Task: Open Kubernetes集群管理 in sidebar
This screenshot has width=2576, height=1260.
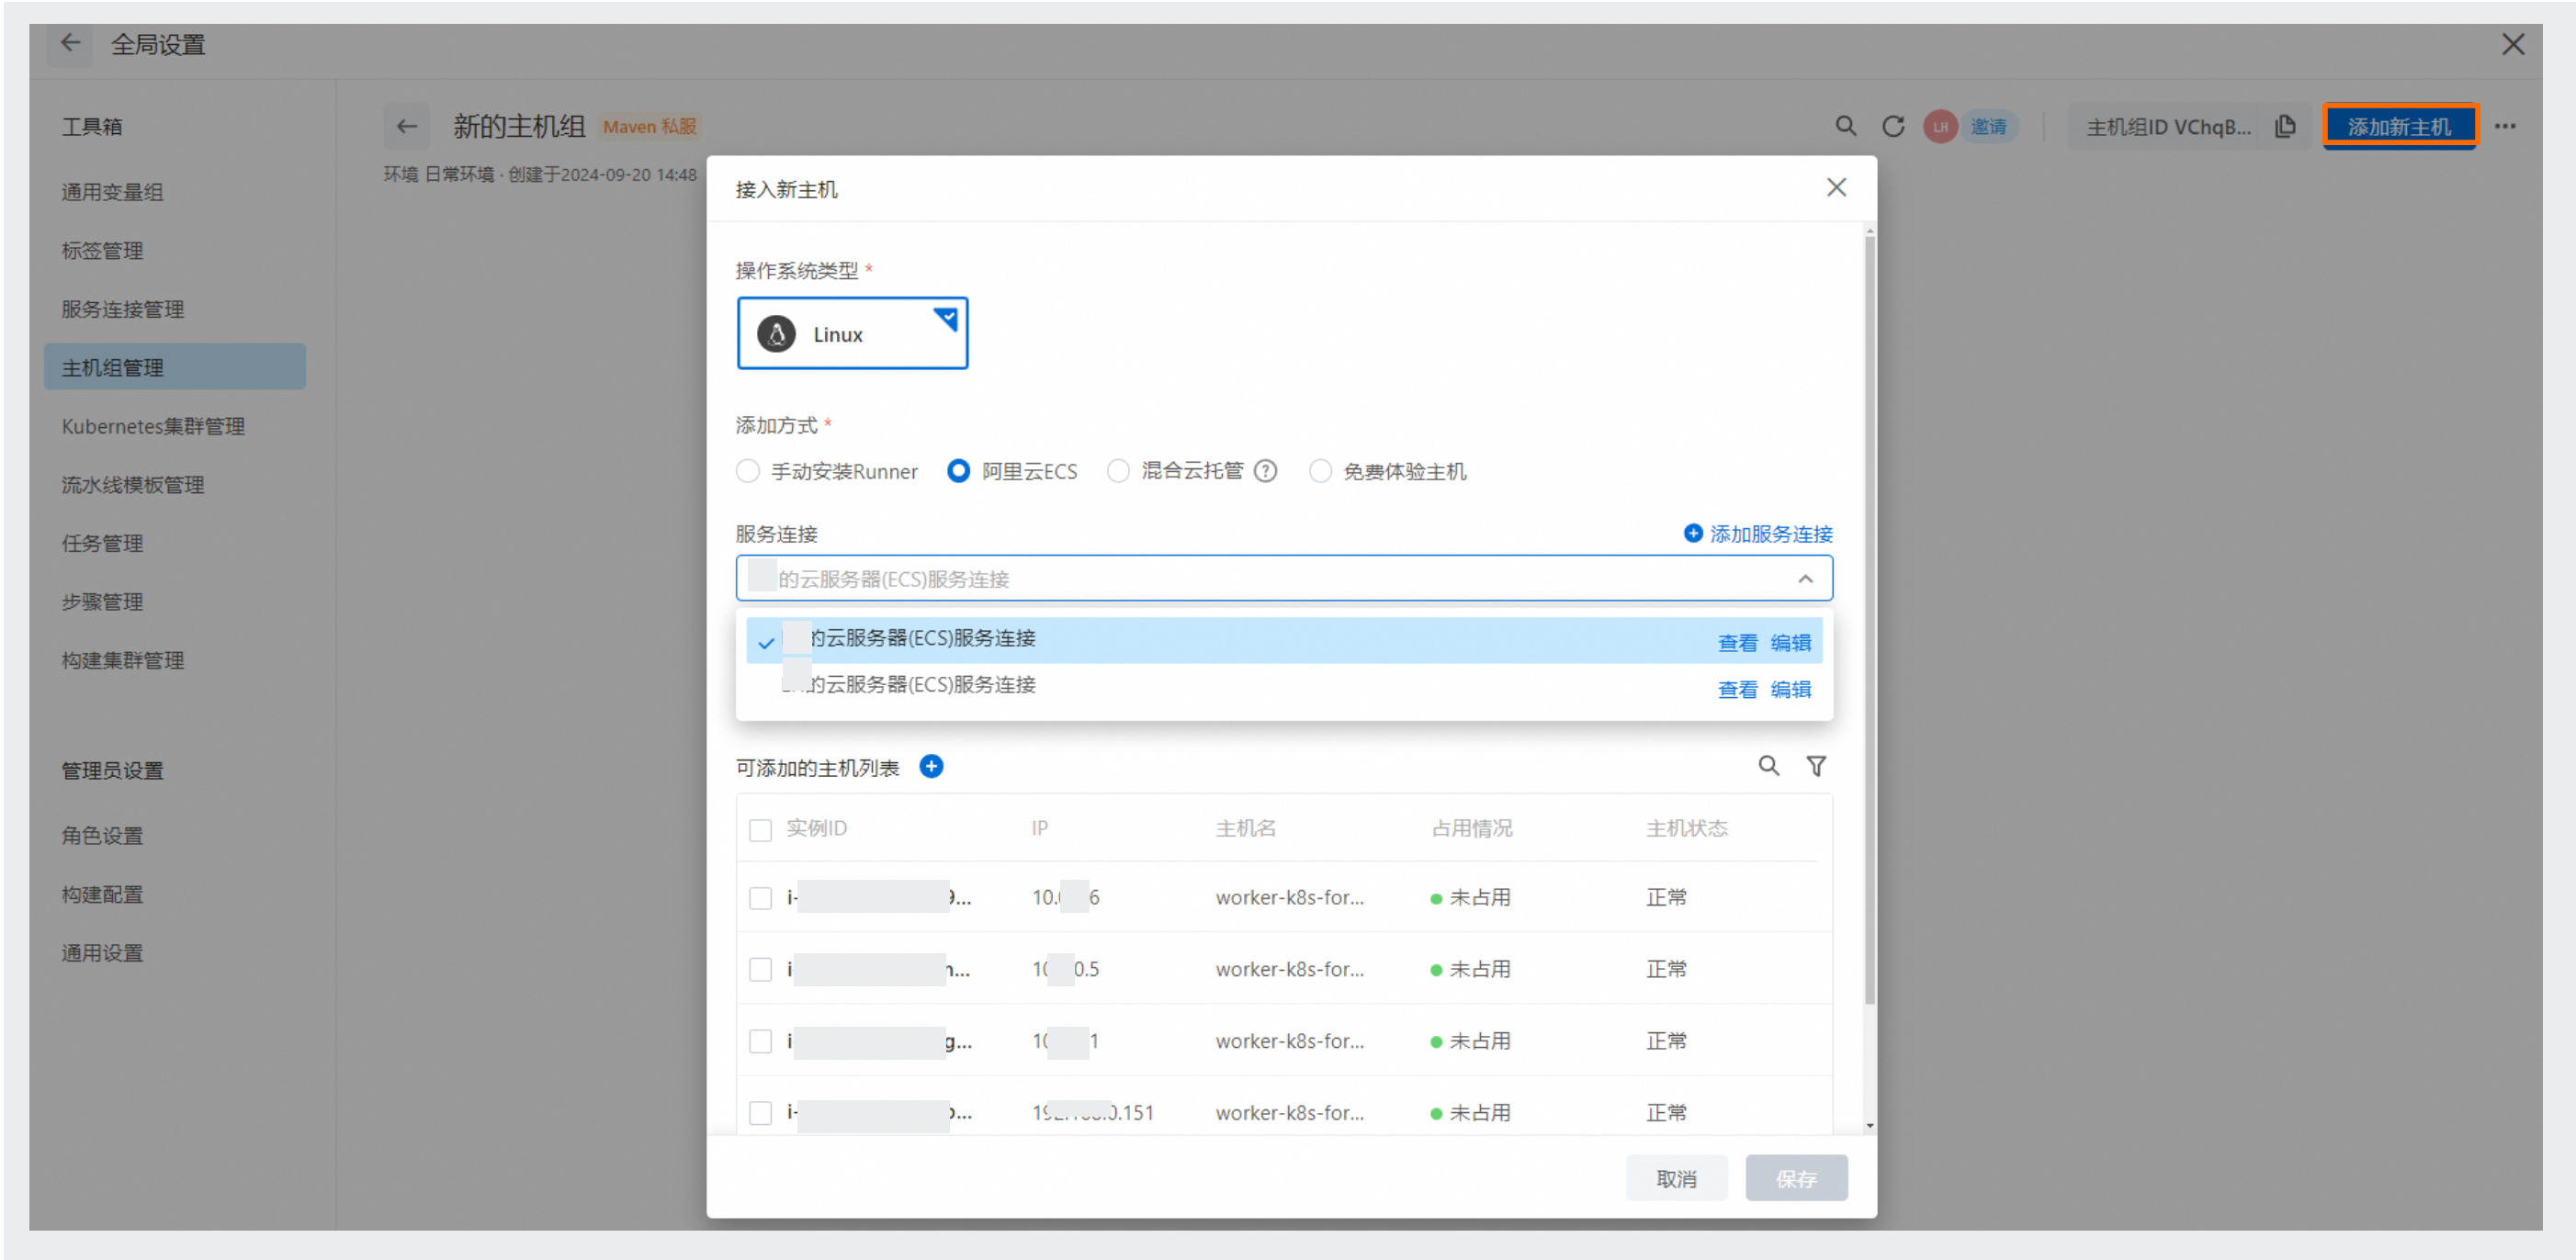Action: coord(153,426)
